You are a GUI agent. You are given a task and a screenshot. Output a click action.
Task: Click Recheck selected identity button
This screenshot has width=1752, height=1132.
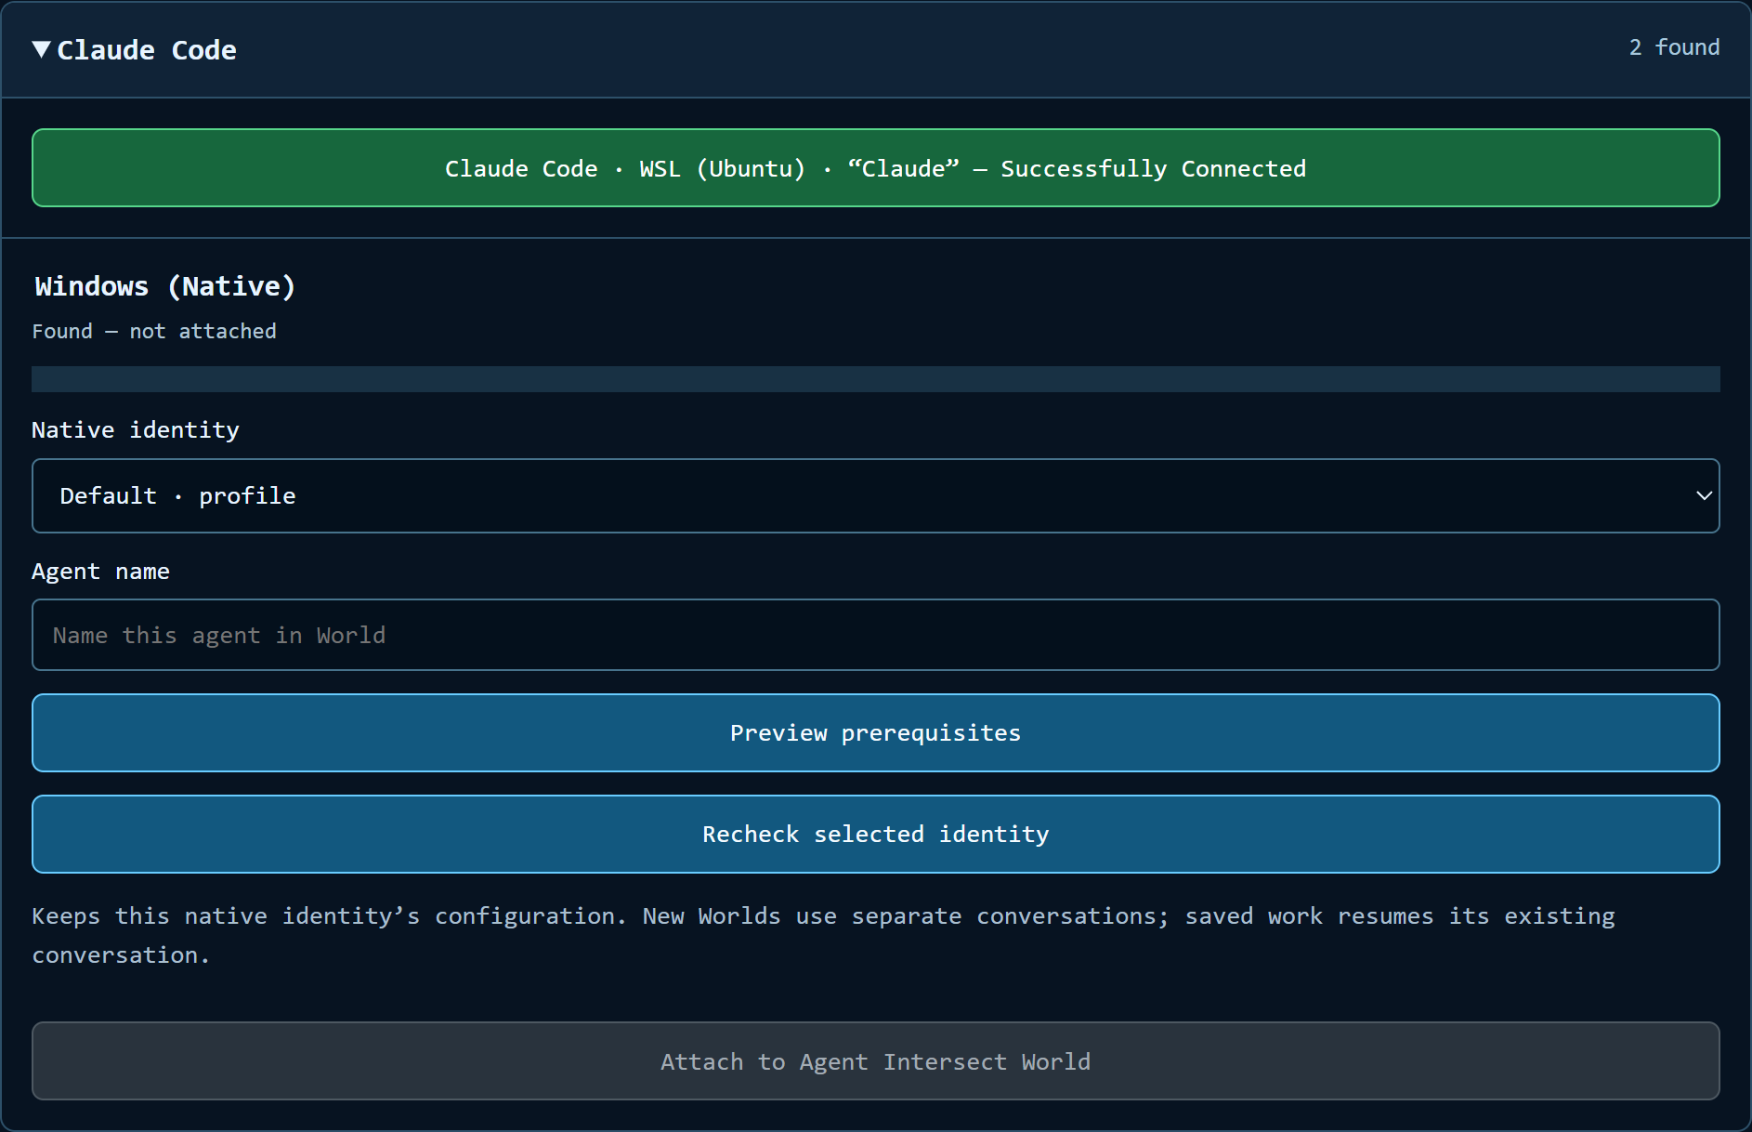click(876, 835)
